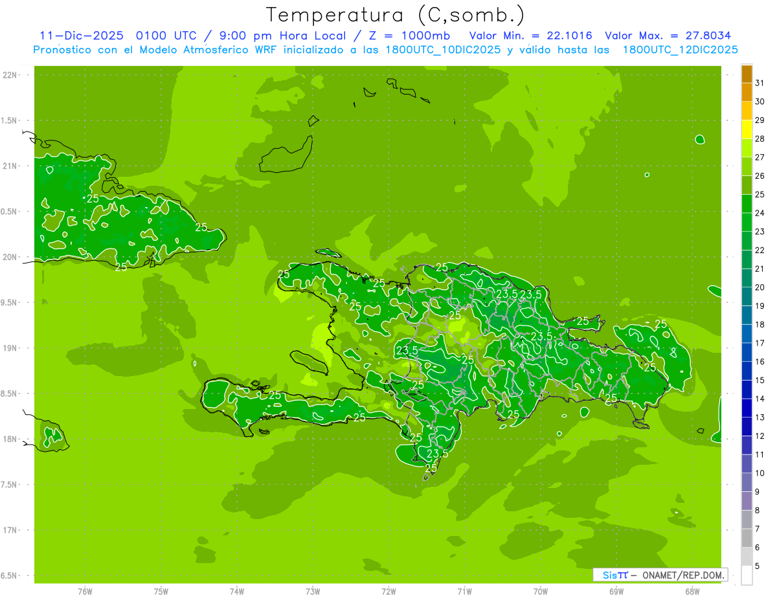Click 'Valor Max. = 27.8034' text
The height and width of the screenshot is (600, 777).
click(668, 36)
